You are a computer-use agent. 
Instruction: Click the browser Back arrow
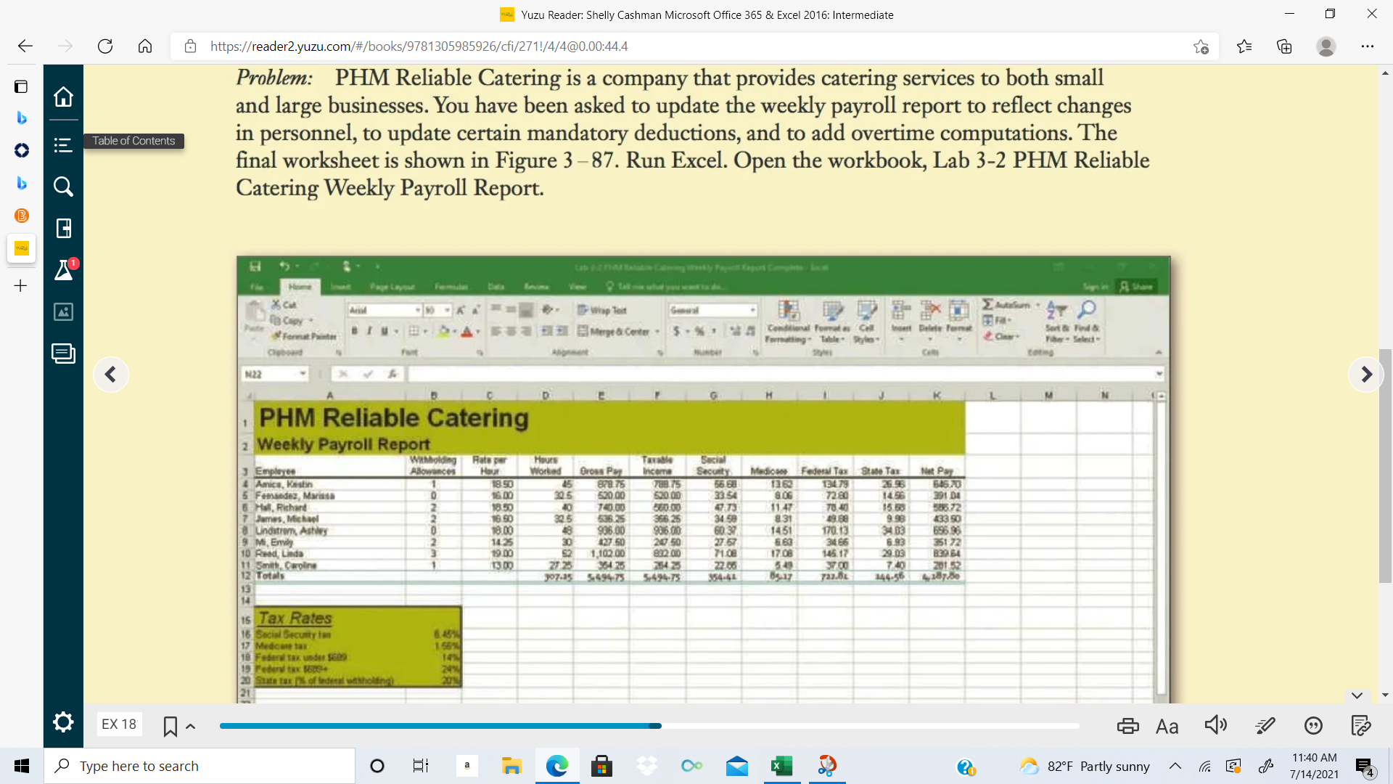pos(25,46)
